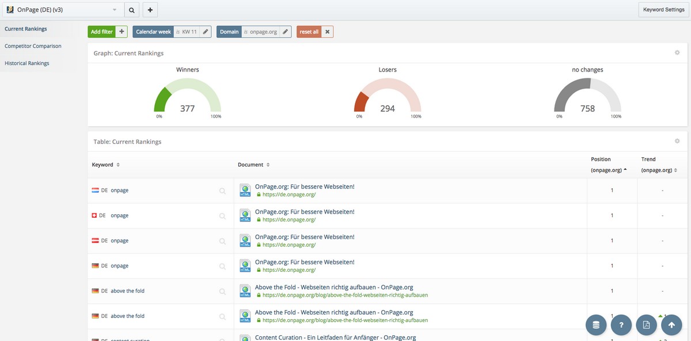Click the onpage.org value in Domain filter
This screenshot has height=341, width=691.
click(x=264, y=32)
